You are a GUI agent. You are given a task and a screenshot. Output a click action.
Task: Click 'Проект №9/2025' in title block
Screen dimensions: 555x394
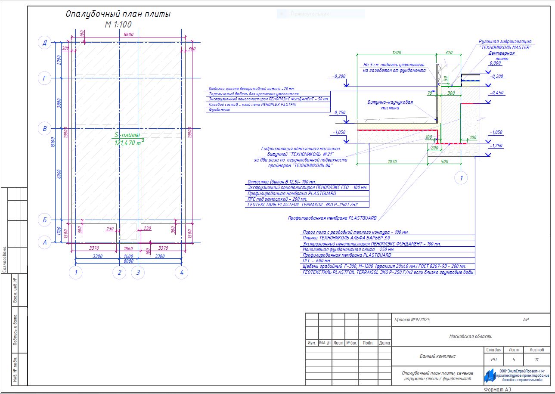[x=412, y=320]
